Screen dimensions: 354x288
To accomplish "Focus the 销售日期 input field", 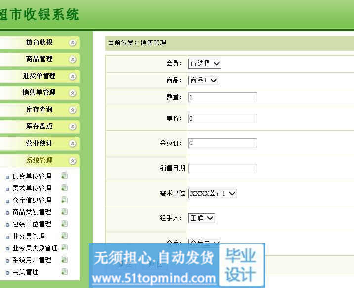I will (222, 168).
